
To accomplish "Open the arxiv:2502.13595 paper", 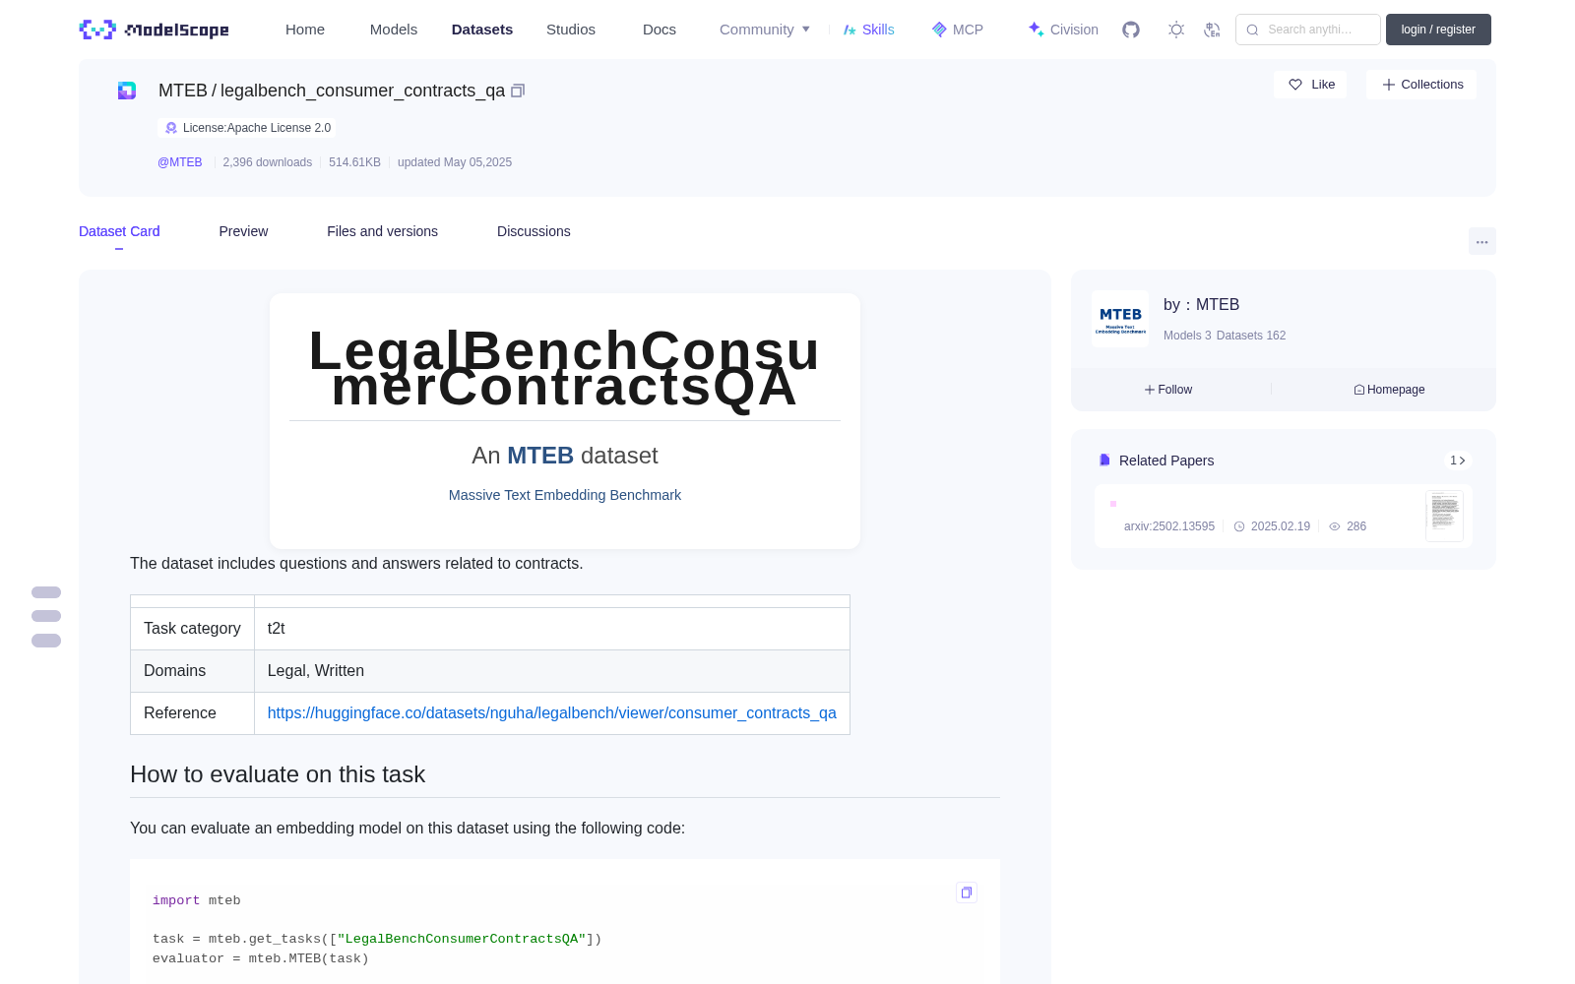I will pos(1169,526).
